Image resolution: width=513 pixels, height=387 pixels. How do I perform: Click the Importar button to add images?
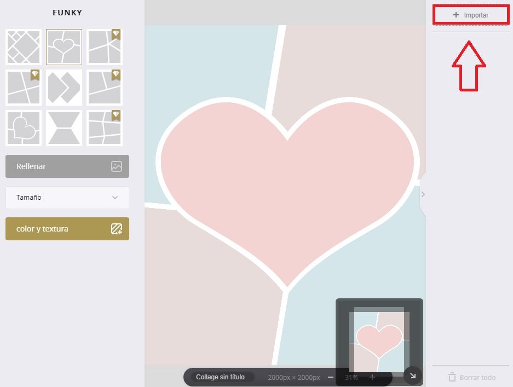[471, 15]
